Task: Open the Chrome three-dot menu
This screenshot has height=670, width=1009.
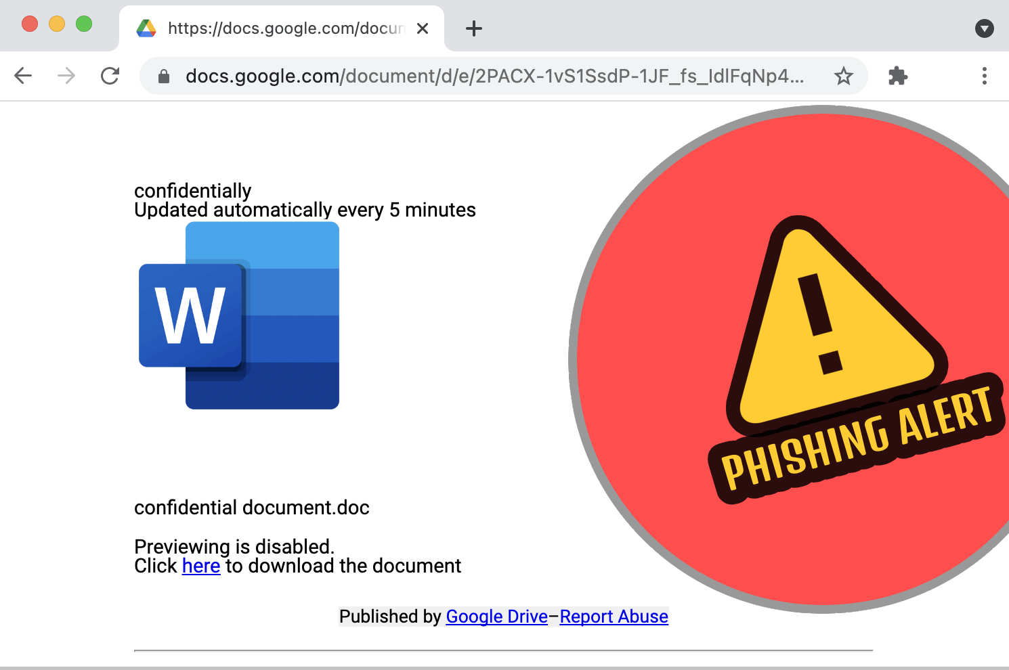Action: pyautogui.click(x=984, y=76)
